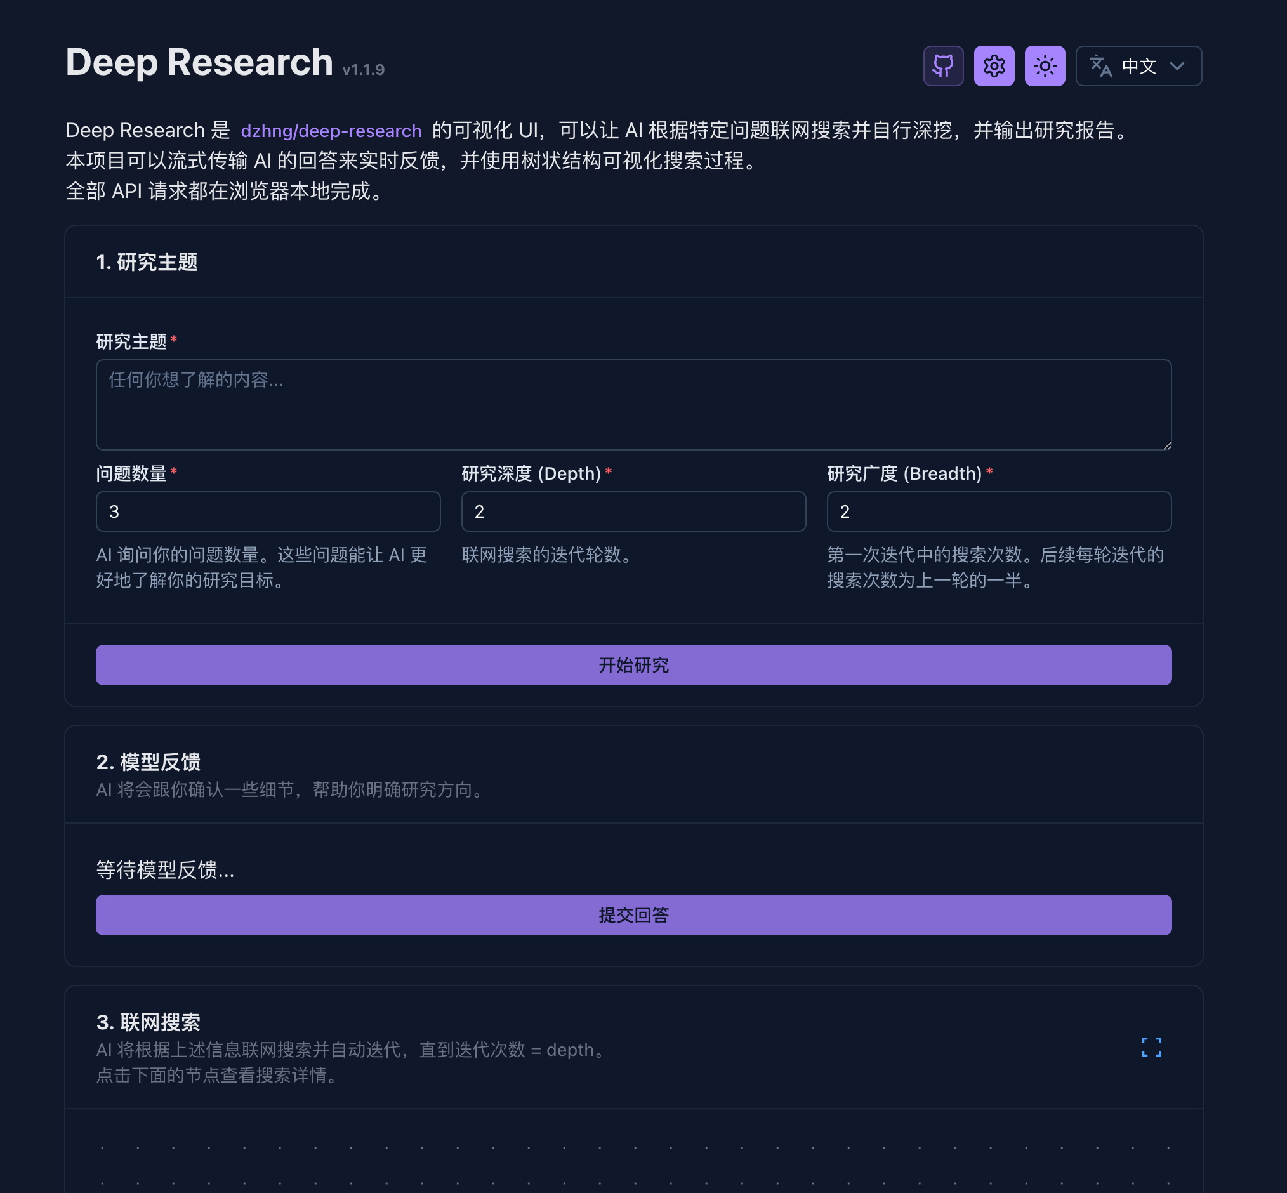Click the 提交回答 button
The height and width of the screenshot is (1193, 1287).
coord(634,915)
